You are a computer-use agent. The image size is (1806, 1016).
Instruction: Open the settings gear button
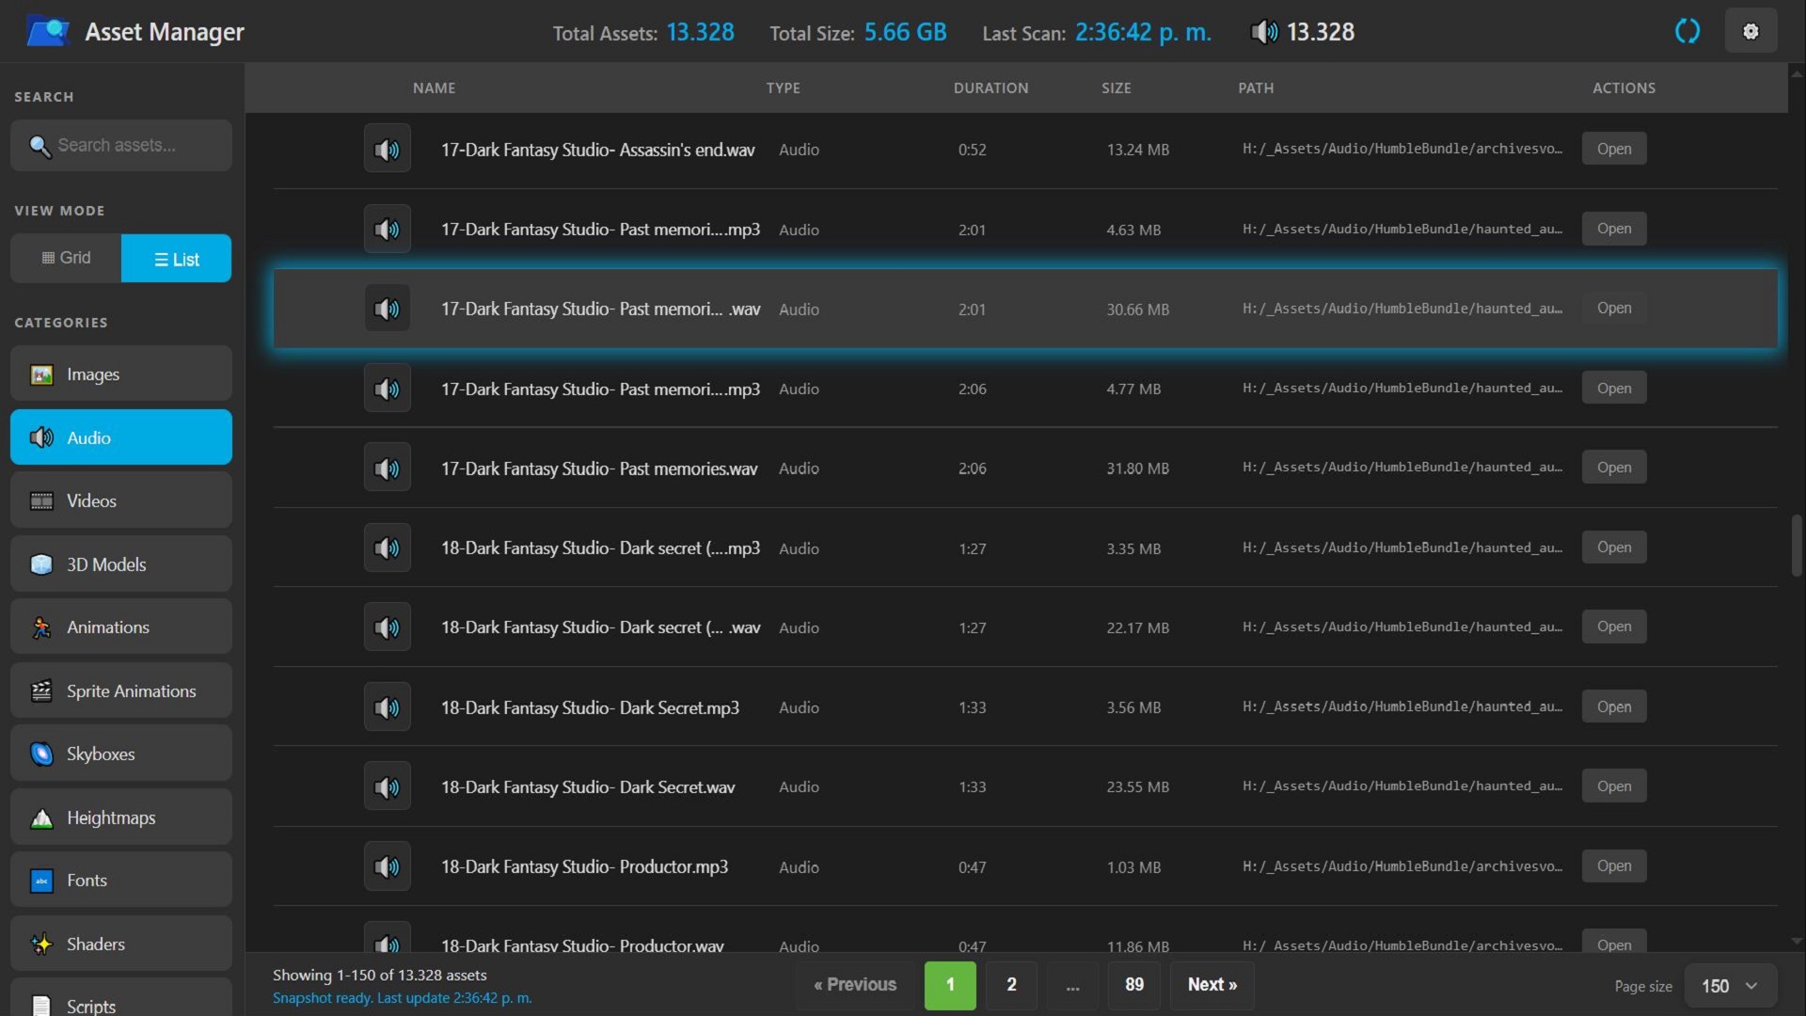coord(1751,31)
